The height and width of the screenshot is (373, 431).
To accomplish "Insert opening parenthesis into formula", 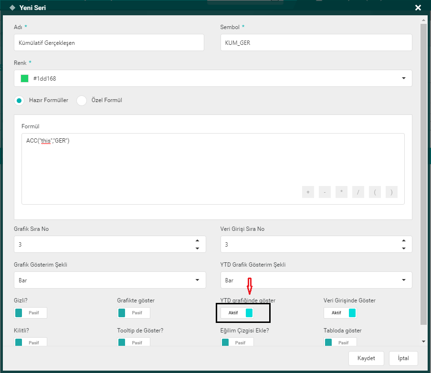I will pos(375,192).
